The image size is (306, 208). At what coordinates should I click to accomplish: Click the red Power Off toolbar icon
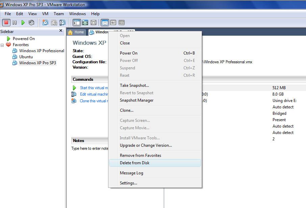(x=6, y=23)
